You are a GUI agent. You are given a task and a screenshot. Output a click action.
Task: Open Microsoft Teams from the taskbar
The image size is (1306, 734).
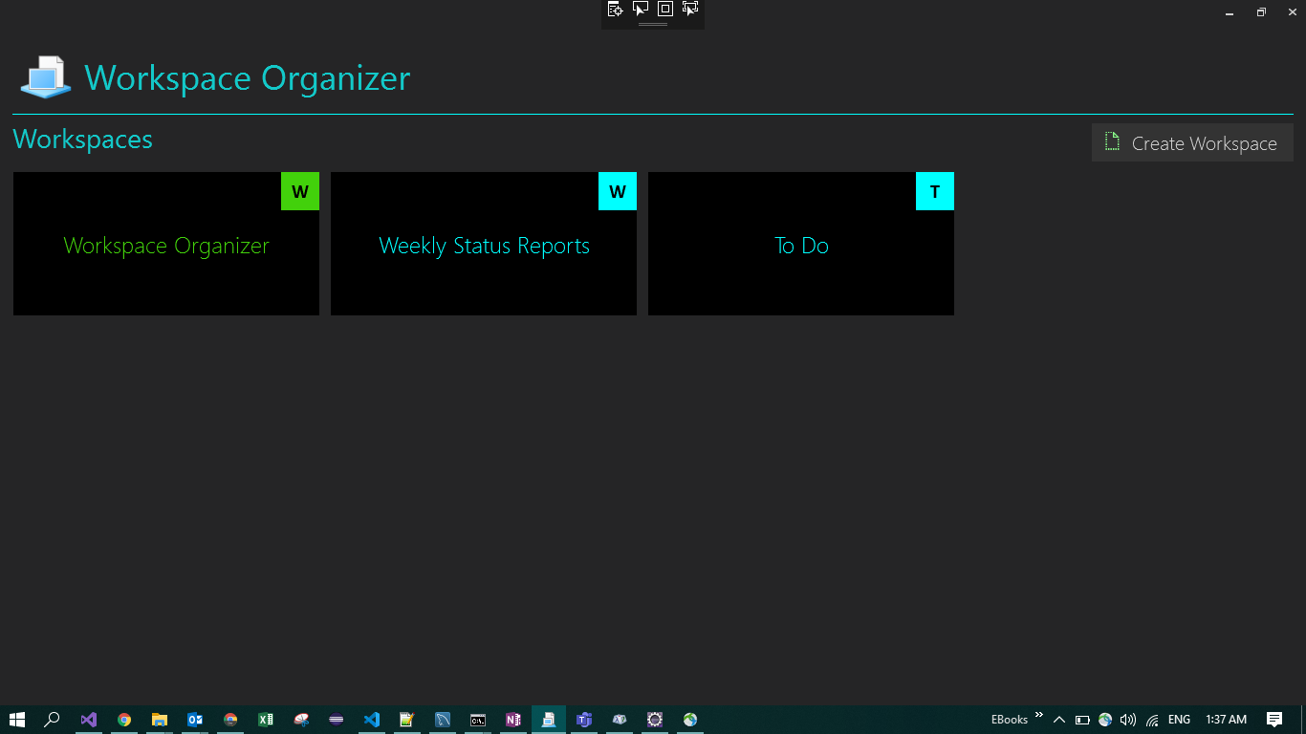point(584,720)
